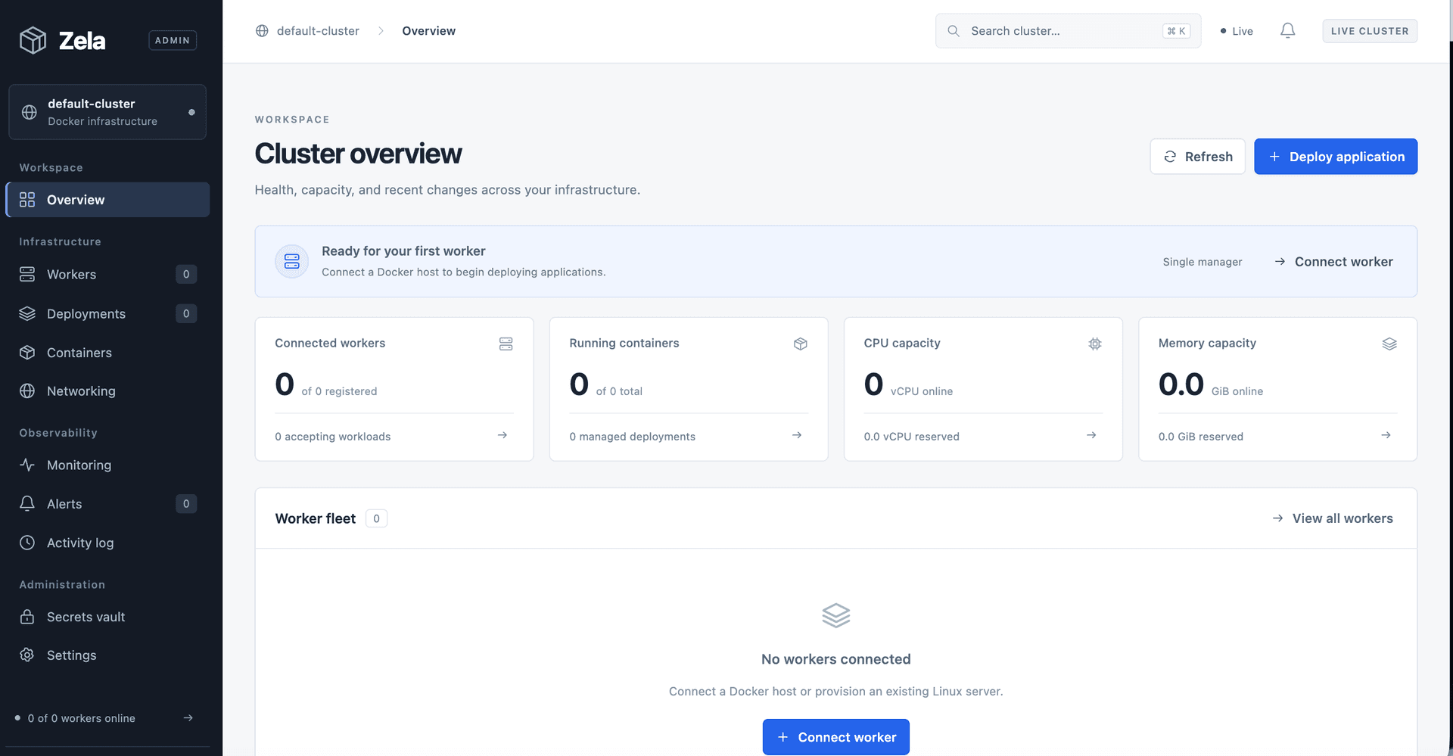Open the Workers page in the sidebar
Screen dimensions: 1453x756
(107, 274)
